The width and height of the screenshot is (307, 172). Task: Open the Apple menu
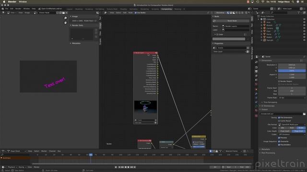4,2
